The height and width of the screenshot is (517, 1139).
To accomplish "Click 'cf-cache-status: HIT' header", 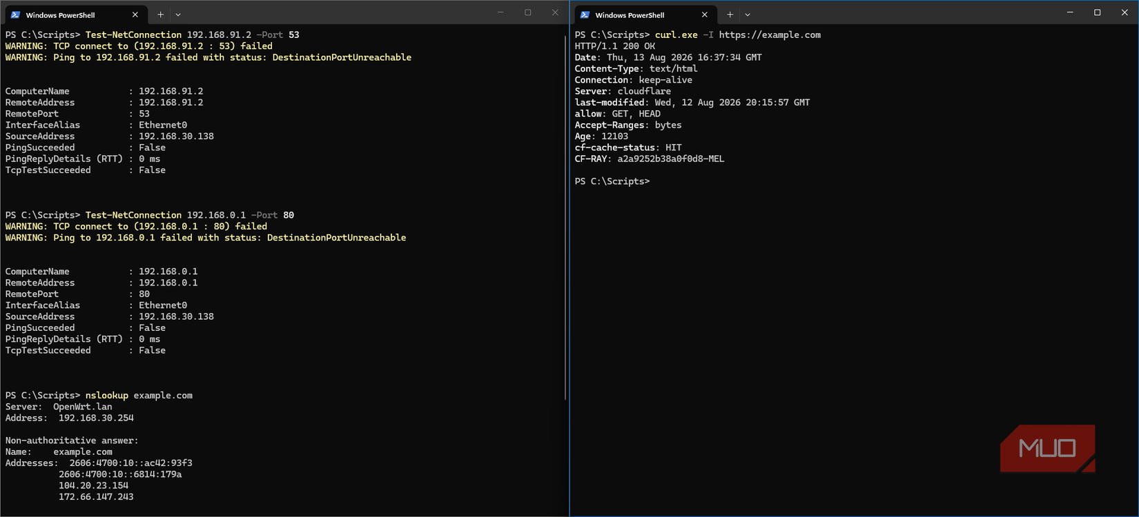I will [x=628, y=148].
